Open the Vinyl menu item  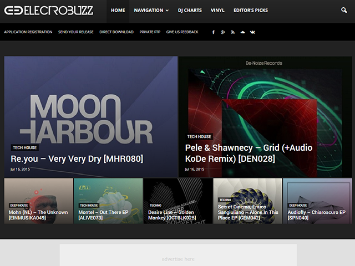[217, 11]
